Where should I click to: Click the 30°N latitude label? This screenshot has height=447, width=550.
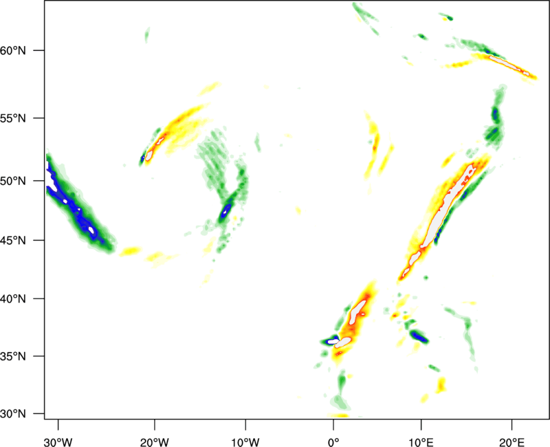(x=14, y=414)
